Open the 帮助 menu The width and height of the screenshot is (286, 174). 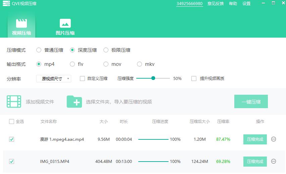click(x=233, y=4)
